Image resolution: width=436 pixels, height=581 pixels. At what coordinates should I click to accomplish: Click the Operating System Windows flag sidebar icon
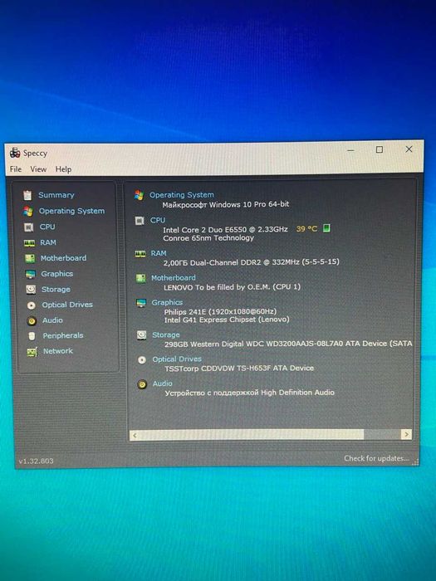(27, 211)
